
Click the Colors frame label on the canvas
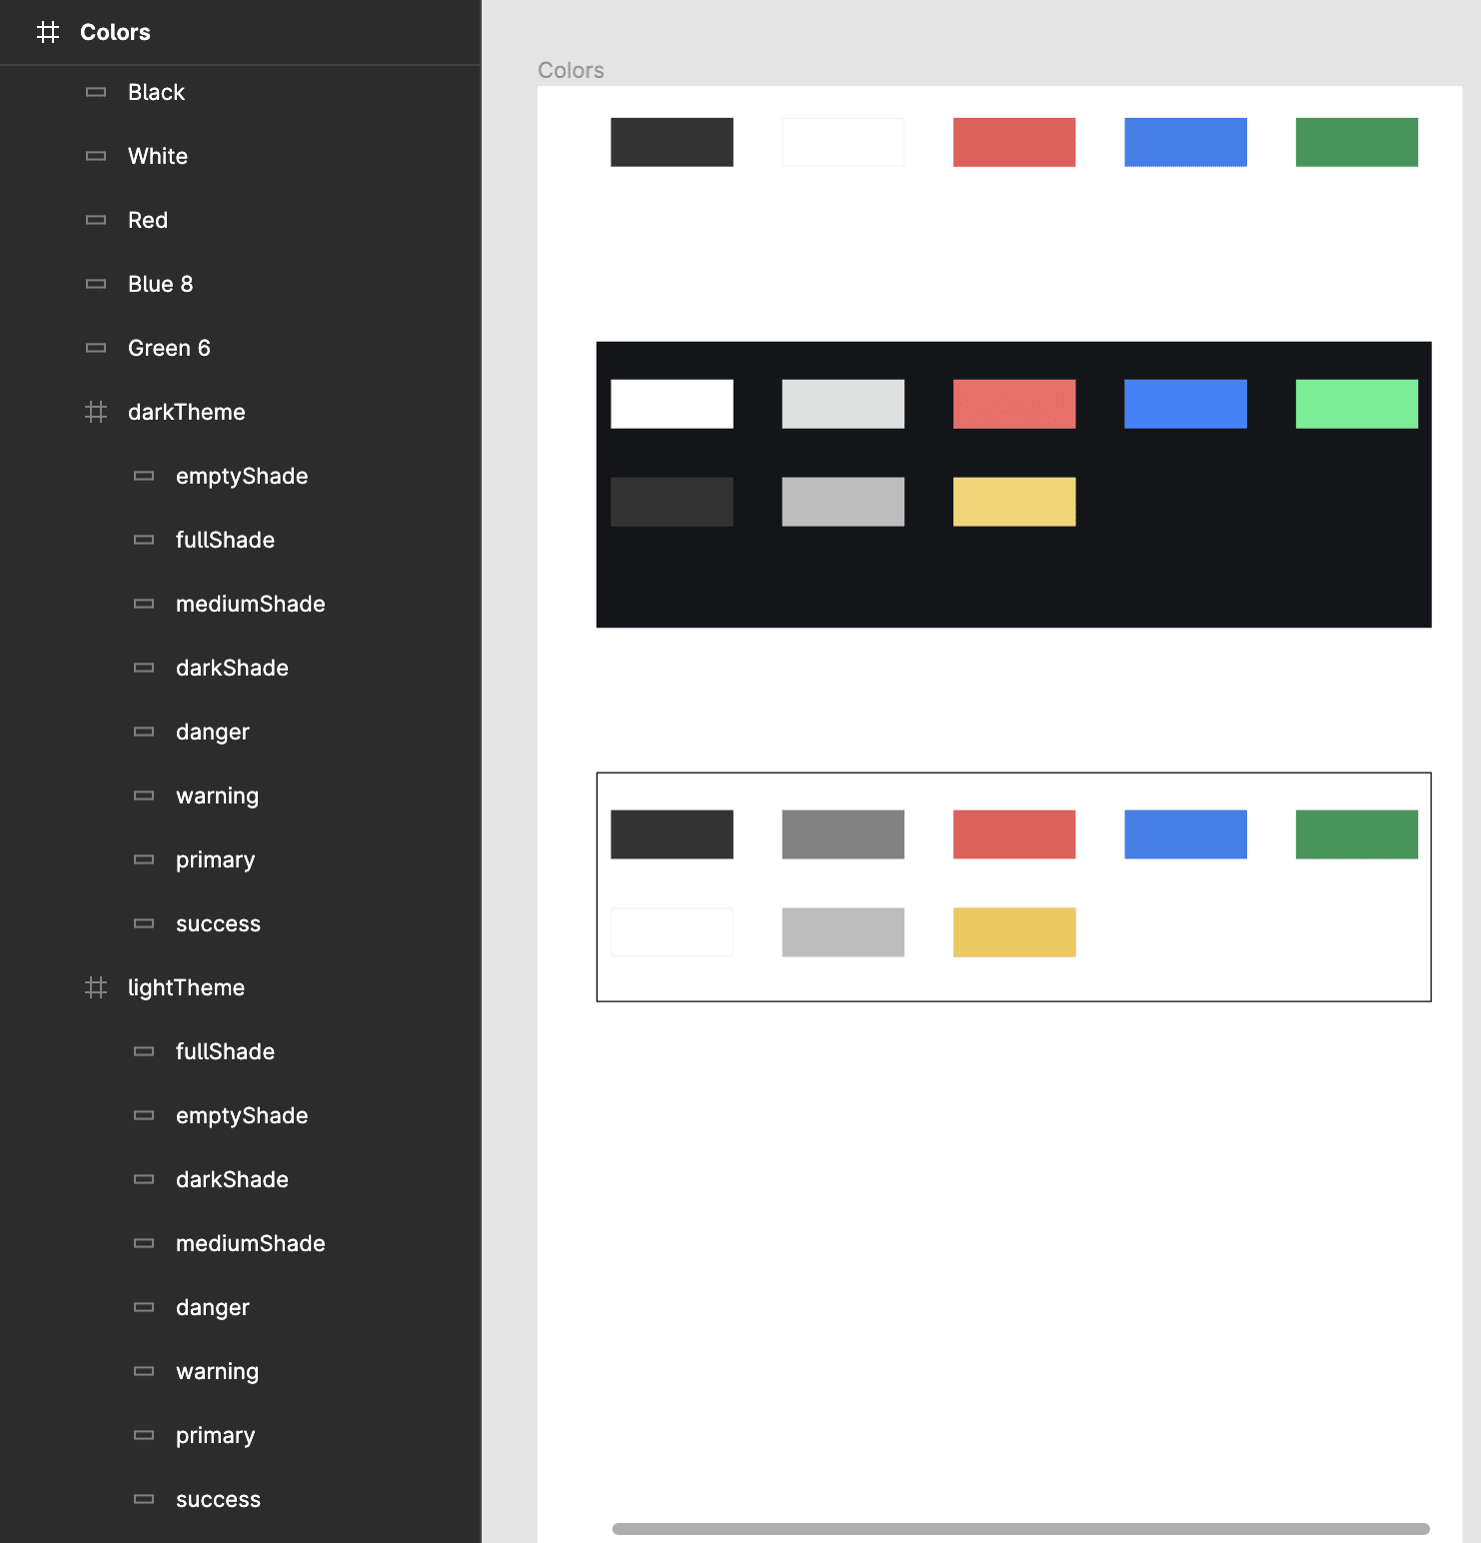570,69
